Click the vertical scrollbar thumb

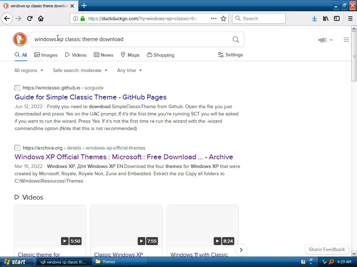(354, 56)
